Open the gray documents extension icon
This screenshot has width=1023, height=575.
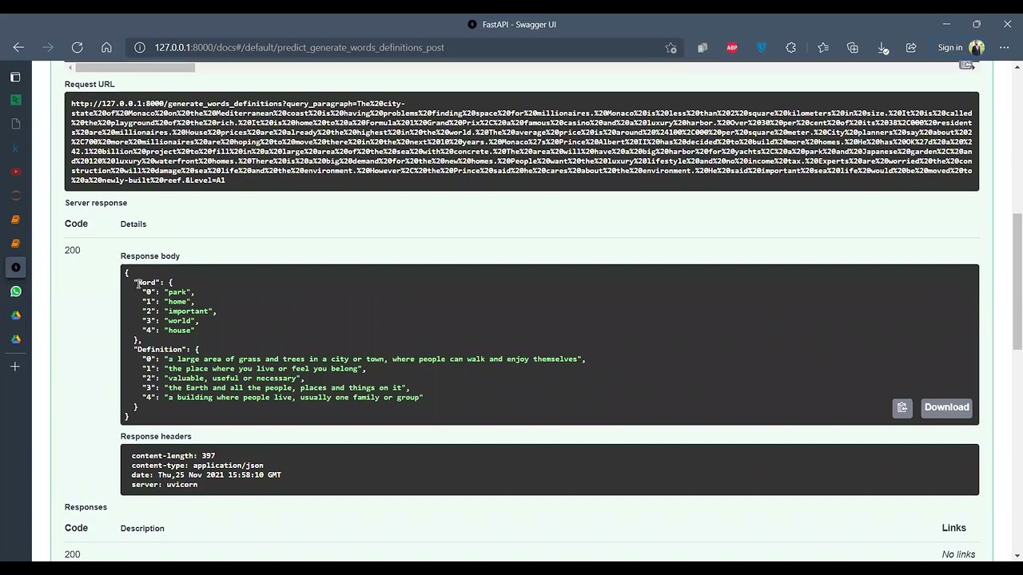703,47
